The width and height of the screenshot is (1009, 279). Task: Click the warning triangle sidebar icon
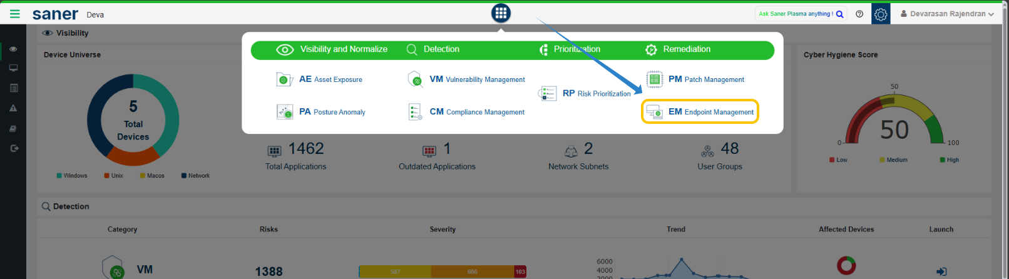(13, 108)
